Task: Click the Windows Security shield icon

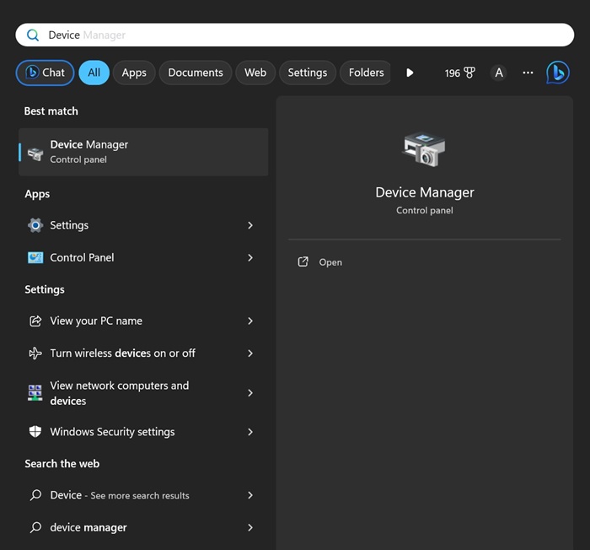Action: (x=35, y=432)
